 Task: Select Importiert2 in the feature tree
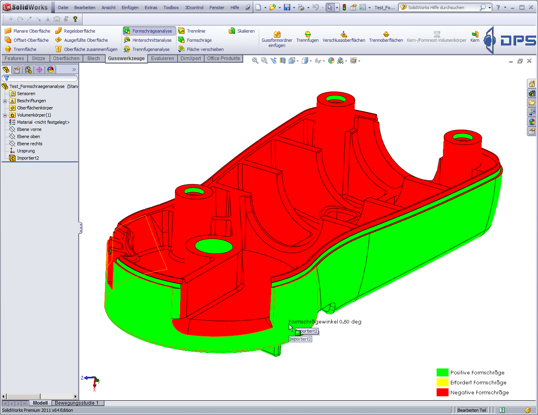[28, 158]
